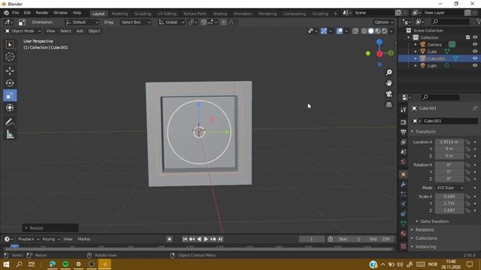This screenshot has width=481, height=270.
Task: Choose the Annotate tool
Action: [x=10, y=122]
